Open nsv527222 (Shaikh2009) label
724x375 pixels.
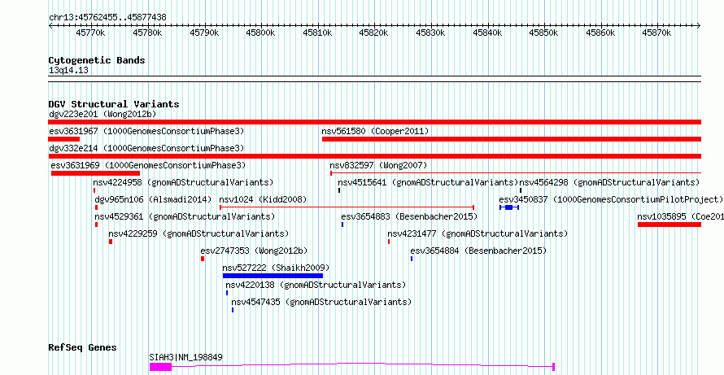tap(276, 268)
